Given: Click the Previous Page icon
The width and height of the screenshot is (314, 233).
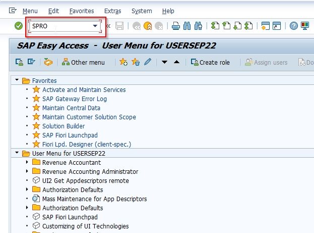Looking at the screenshot, I should 226,26.
